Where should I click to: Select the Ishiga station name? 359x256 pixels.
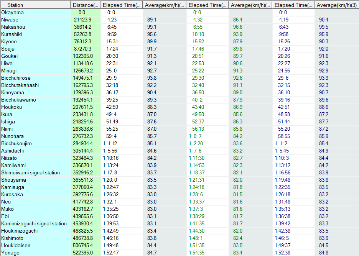pyautogui.click(x=8, y=122)
